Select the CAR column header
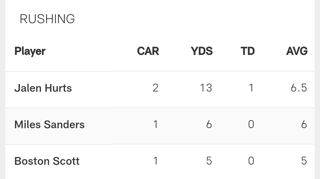This screenshot has width=320, height=179. click(148, 51)
